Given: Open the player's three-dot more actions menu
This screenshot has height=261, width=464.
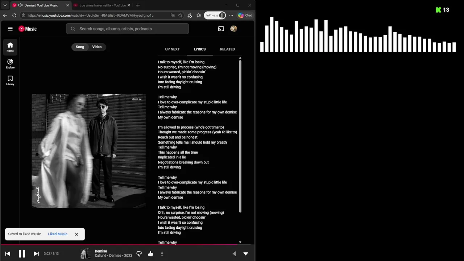Looking at the screenshot, I should (x=162, y=254).
